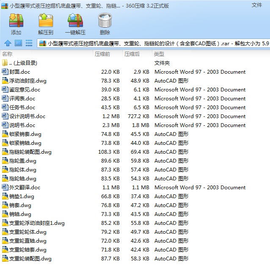Select the 外文翻译.doc Word icon
270x271 pixels.
pos(5,187)
